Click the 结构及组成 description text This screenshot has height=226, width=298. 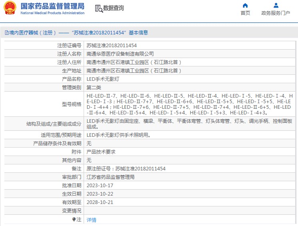(189, 124)
